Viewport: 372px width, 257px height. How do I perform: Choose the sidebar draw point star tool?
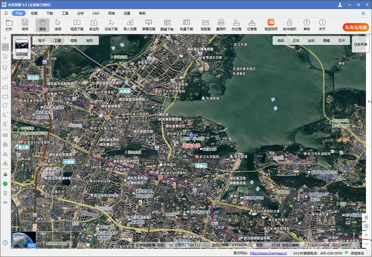[x=5, y=68]
